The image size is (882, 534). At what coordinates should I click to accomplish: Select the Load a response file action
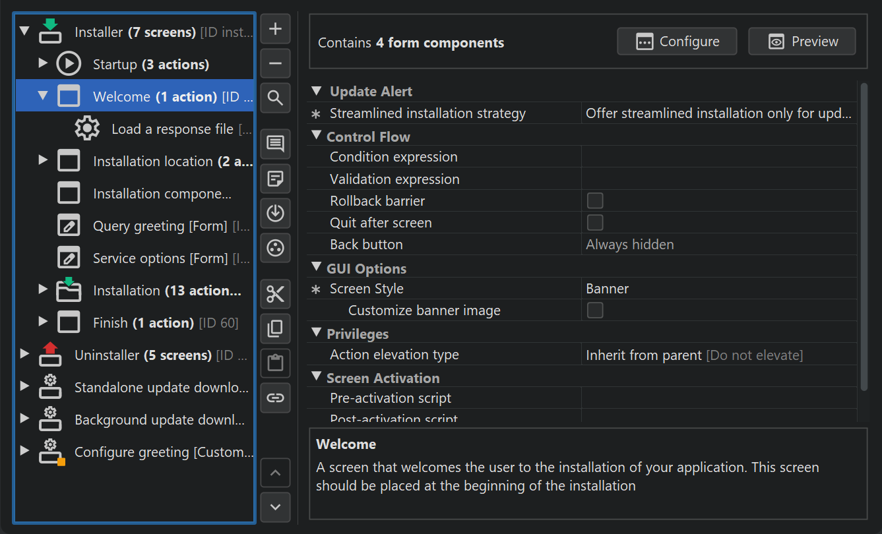172,129
